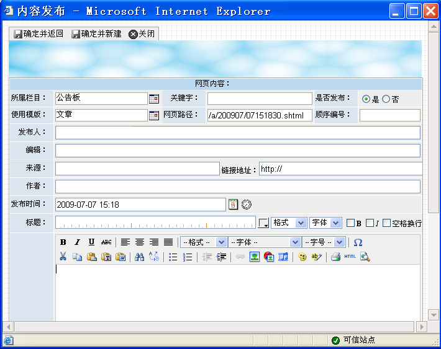Open replace A-to-B icon
The height and width of the screenshot is (349, 441).
coord(154,257)
